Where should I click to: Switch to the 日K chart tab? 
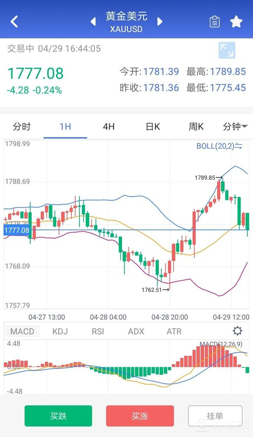pyautogui.click(x=153, y=127)
